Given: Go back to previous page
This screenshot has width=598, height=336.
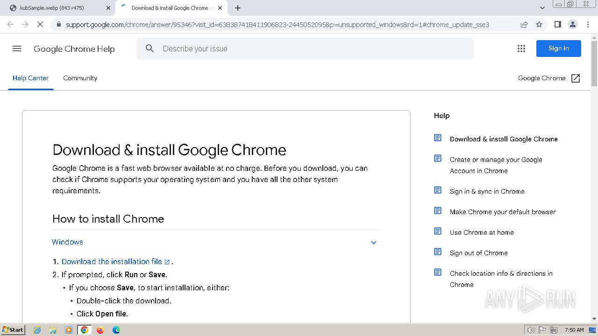Looking at the screenshot, I should [x=10, y=24].
